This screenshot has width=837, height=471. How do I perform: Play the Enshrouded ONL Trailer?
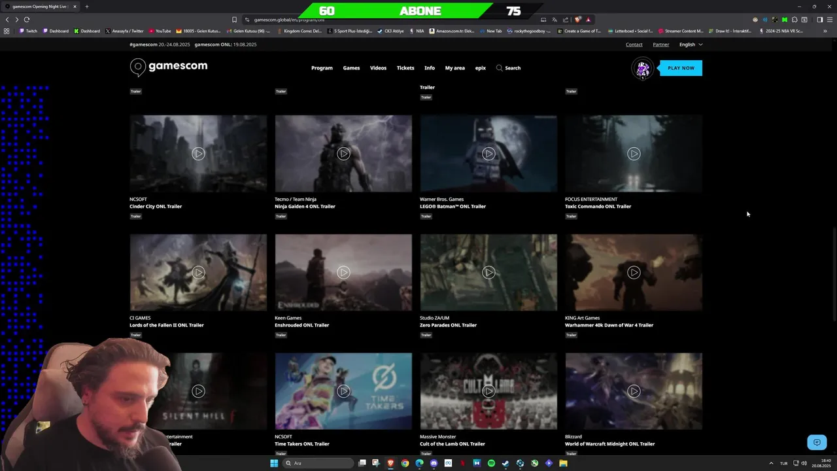343,272
